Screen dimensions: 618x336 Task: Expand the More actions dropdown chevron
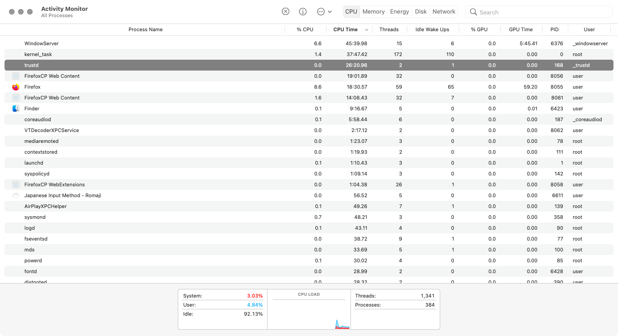330,12
